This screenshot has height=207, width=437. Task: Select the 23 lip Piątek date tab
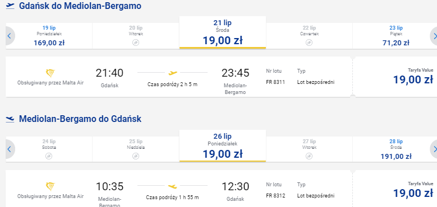[395, 36]
